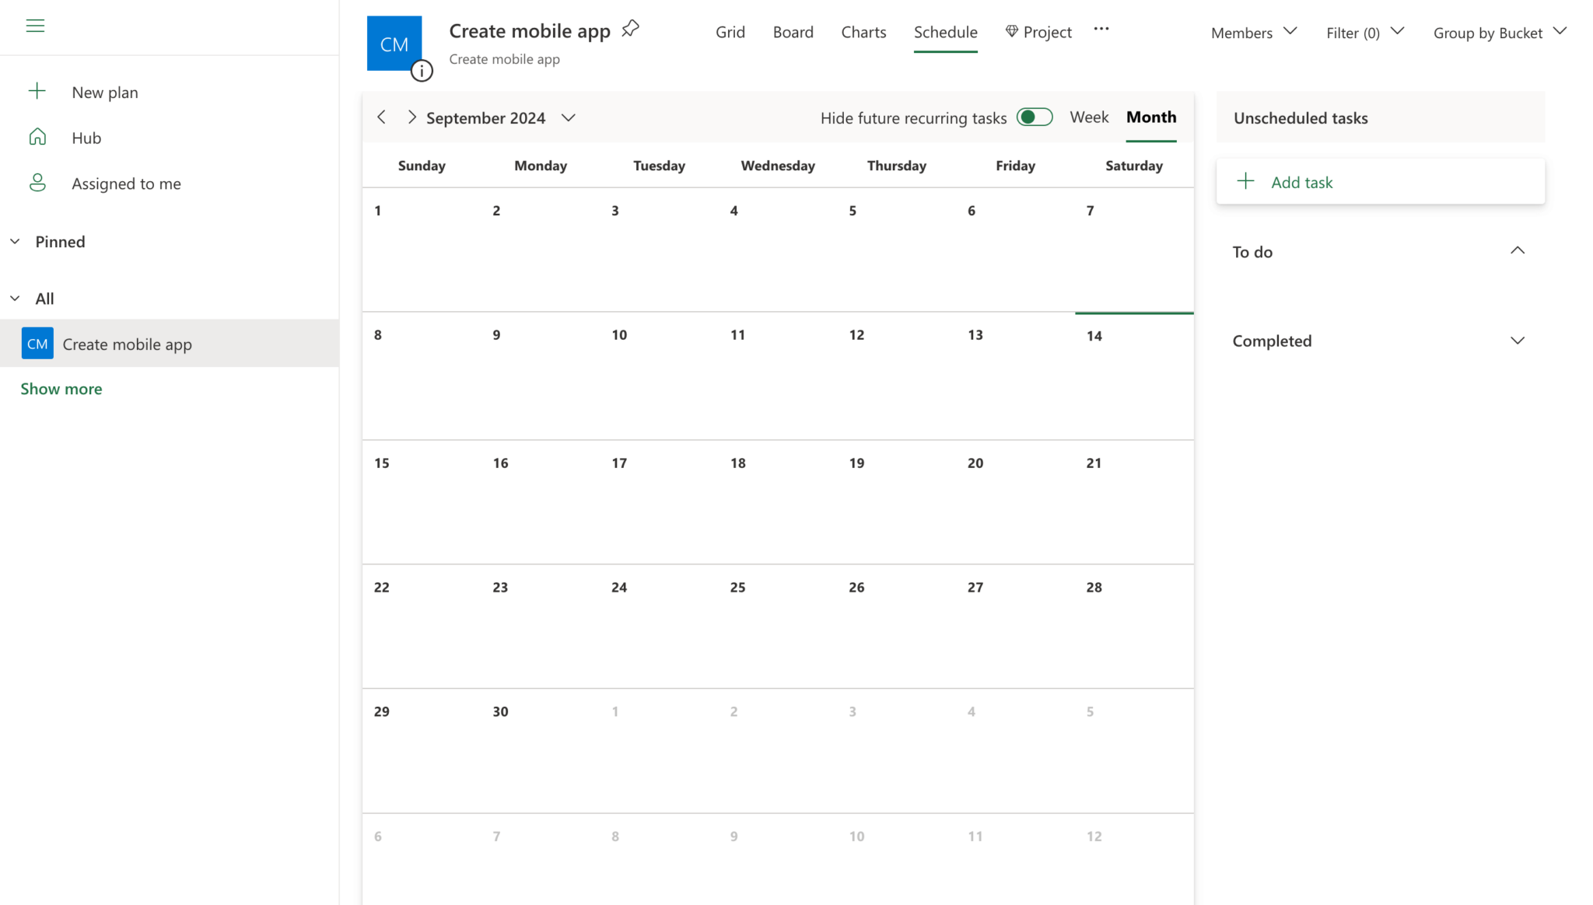Toggle Hide future recurring tasks switch
The width and height of the screenshot is (1593, 905).
pos(1035,117)
